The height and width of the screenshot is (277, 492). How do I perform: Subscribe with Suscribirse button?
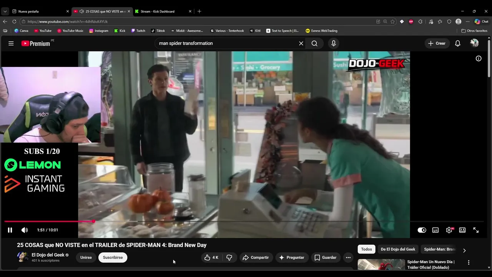click(x=113, y=257)
